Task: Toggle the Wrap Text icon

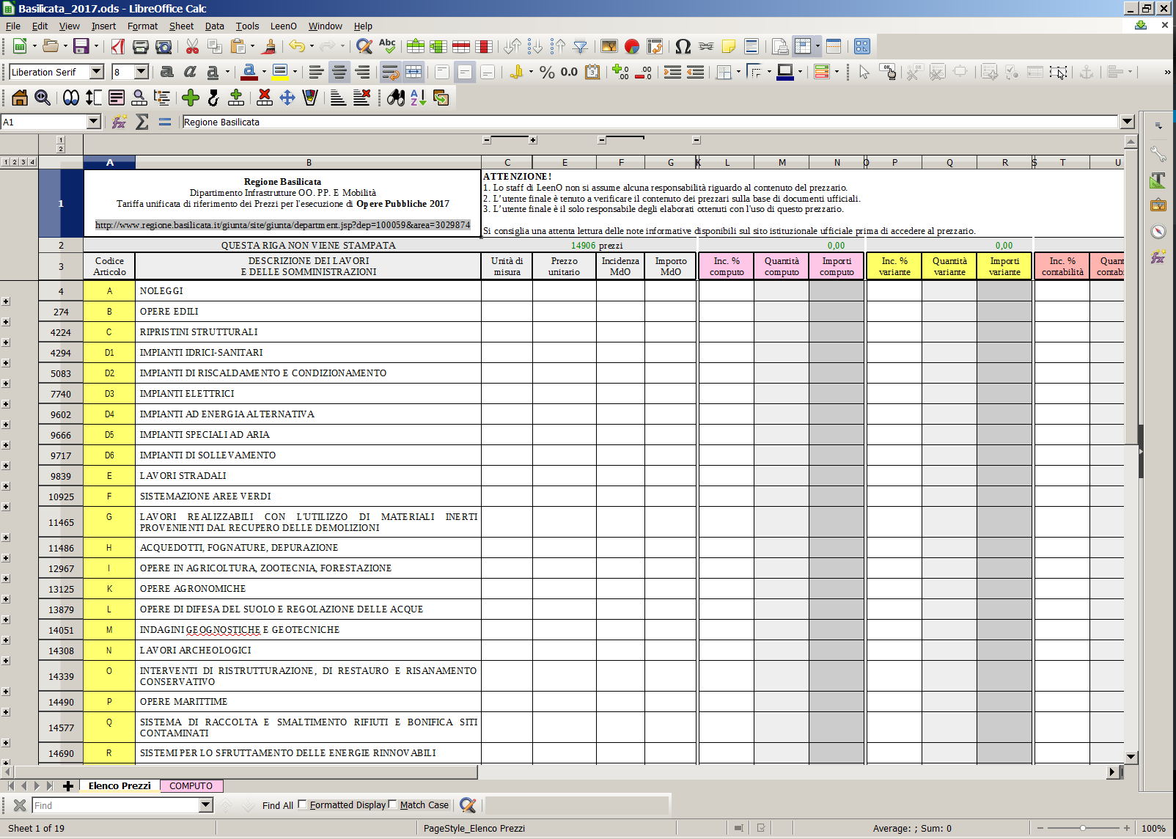Action: click(x=390, y=72)
